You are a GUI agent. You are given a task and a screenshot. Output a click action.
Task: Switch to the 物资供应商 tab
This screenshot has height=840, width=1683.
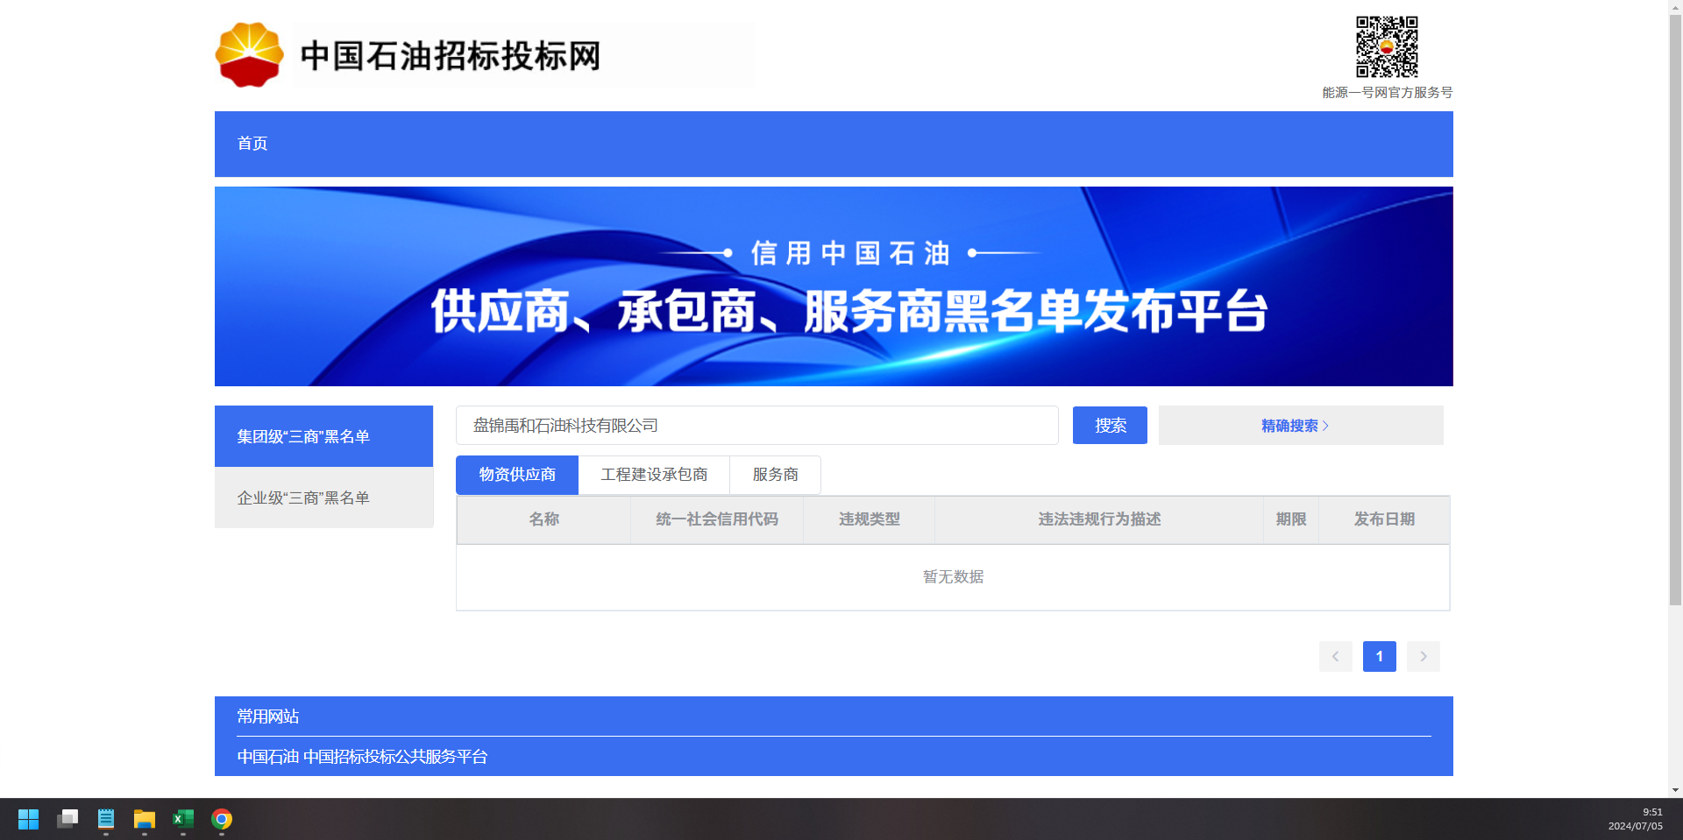517,475
